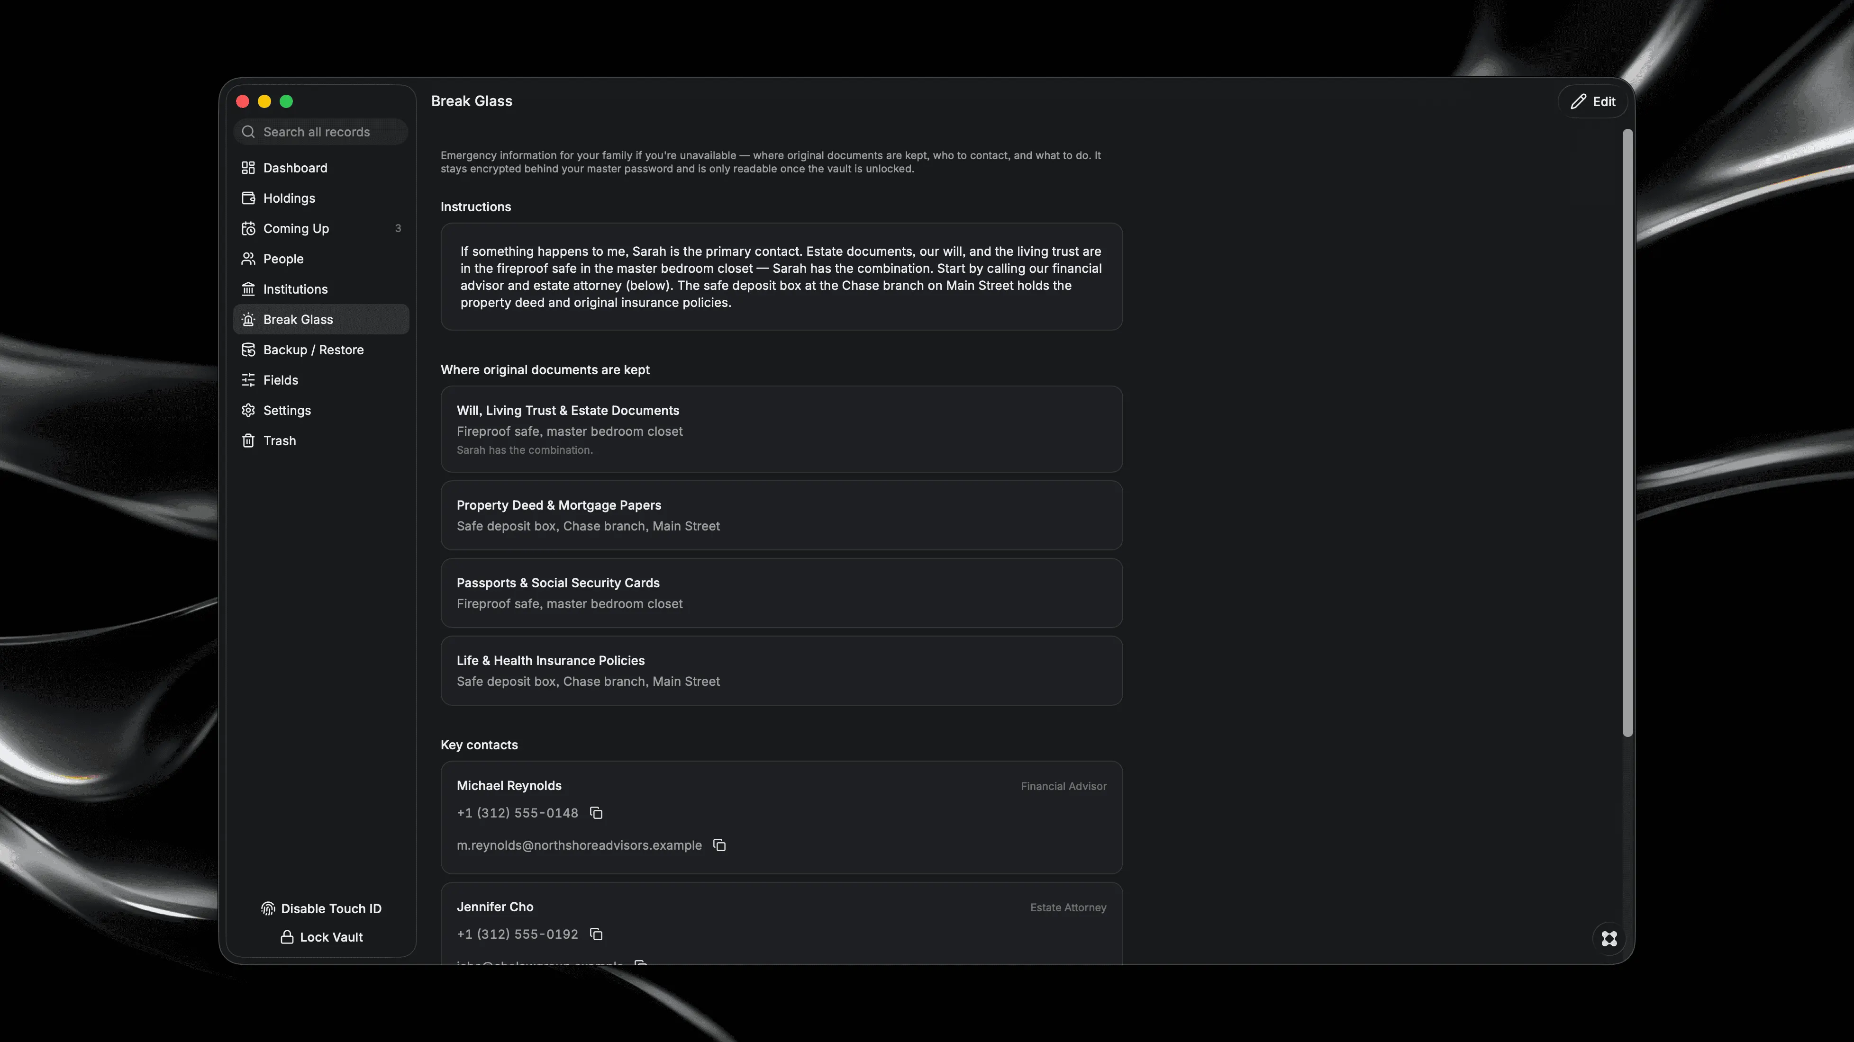Screen dimensions: 1854x1042
Task: Click email m.reynolds@northshoreadvisors.example
Action: [x=579, y=845]
